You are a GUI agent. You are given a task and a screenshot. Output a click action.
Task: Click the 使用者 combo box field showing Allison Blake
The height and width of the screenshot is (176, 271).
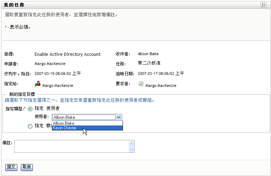coord(84,117)
